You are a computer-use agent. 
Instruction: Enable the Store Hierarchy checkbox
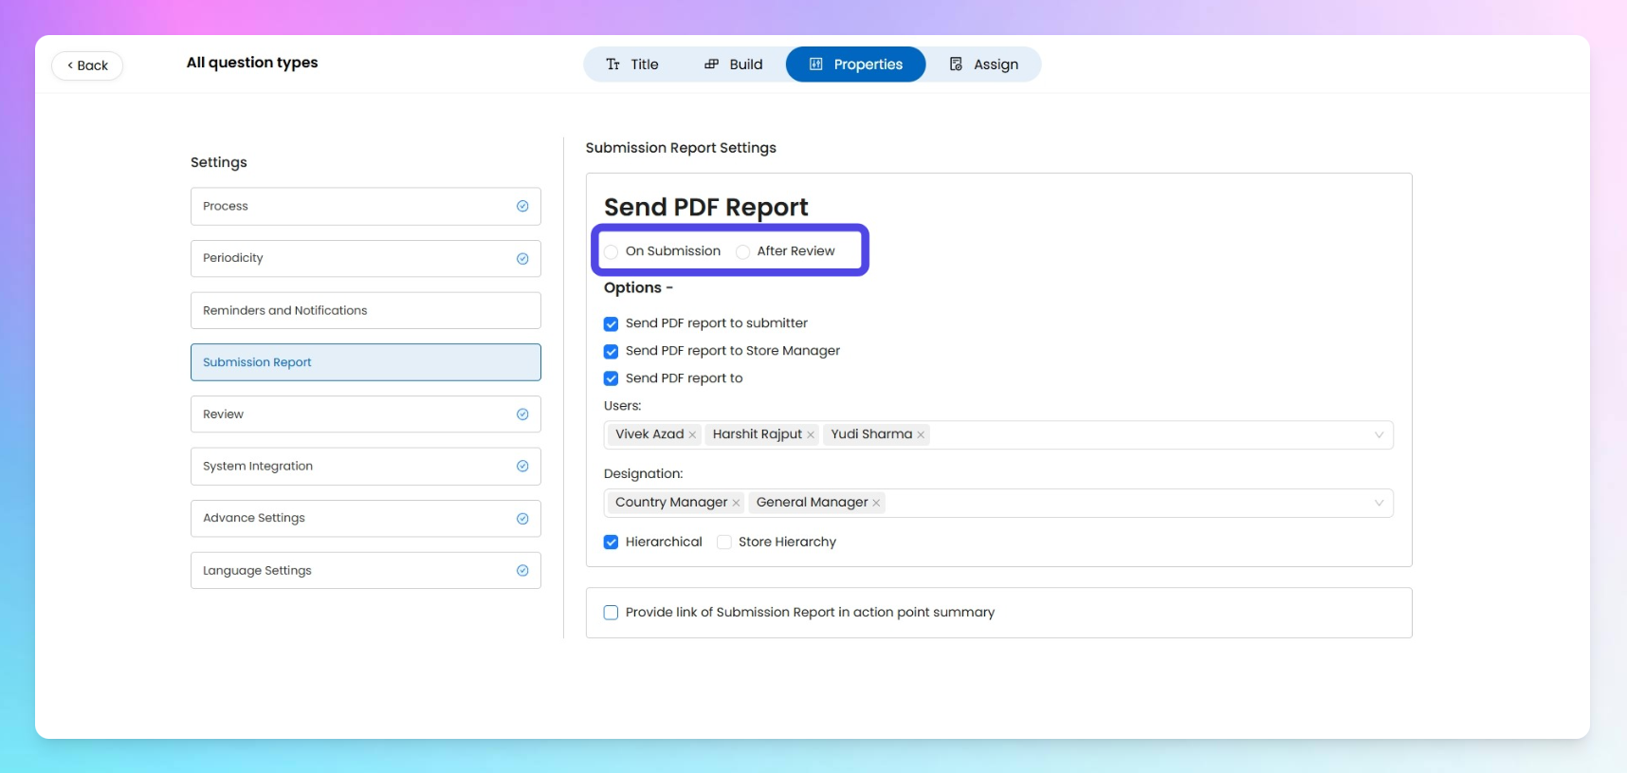pos(724,543)
